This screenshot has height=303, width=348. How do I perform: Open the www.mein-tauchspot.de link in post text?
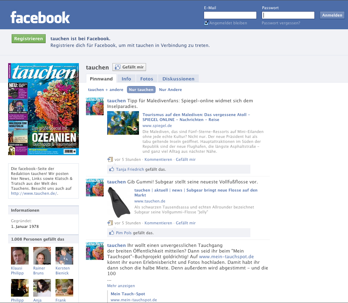tap(226, 256)
